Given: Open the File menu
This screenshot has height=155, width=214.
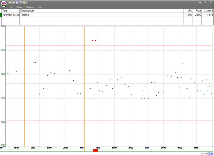Looking at the screenshot, I should (x=11, y=7).
